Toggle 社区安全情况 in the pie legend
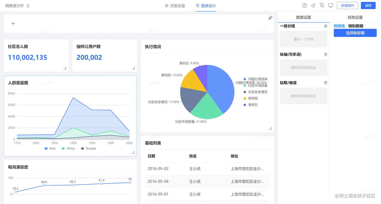Image resolution: width=381 pixels, height=204 pixels. pos(256,92)
